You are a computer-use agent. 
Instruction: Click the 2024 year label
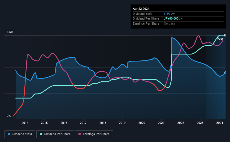point(219,123)
